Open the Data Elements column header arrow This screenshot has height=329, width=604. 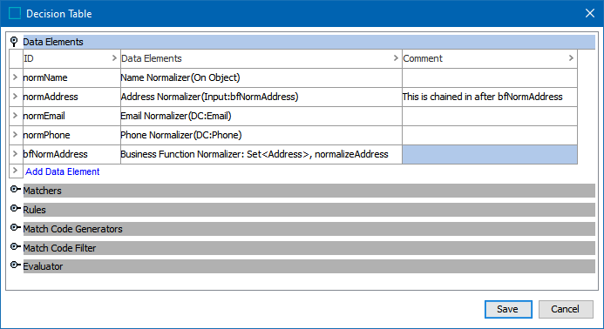pyautogui.click(x=396, y=58)
